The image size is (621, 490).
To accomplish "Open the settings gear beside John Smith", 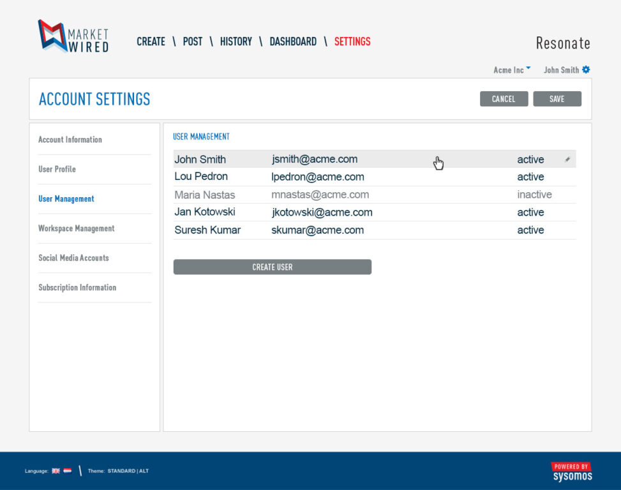I will point(586,70).
